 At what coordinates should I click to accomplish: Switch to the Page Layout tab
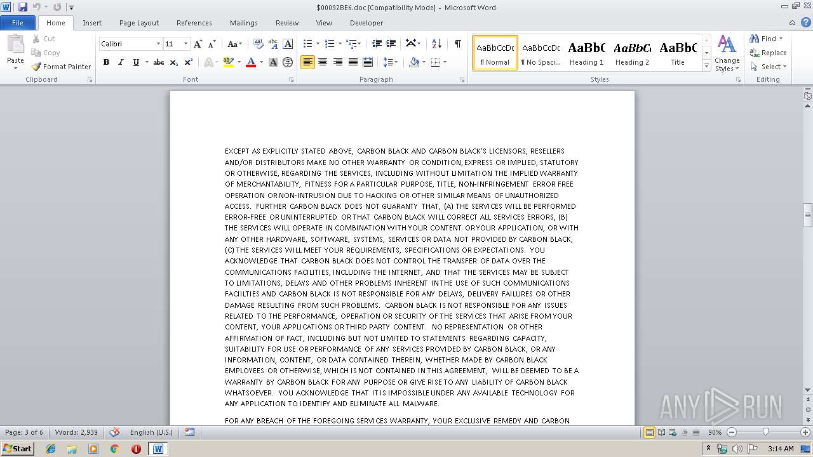139,23
